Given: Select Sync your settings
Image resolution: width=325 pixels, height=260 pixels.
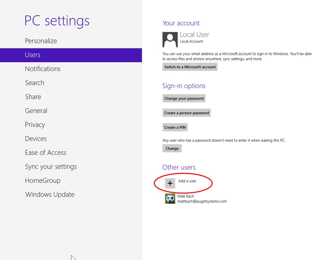Looking at the screenshot, I should tap(51, 167).
